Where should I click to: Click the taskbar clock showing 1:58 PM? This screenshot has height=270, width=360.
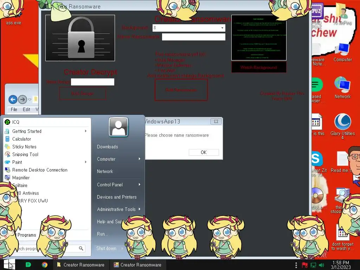(341, 265)
